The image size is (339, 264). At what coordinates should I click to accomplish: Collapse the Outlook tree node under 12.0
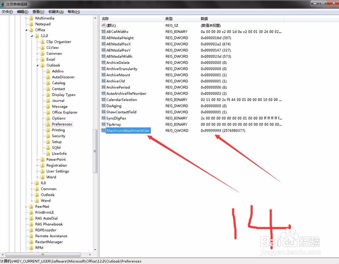[38, 65]
